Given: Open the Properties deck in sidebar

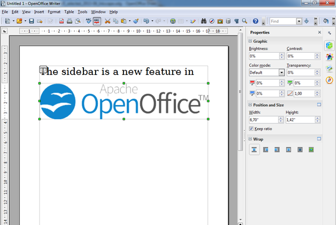Looking at the screenshot, I should (x=330, y=45).
